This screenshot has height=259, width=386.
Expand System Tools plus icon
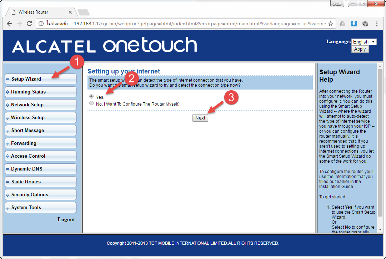click(x=7, y=208)
